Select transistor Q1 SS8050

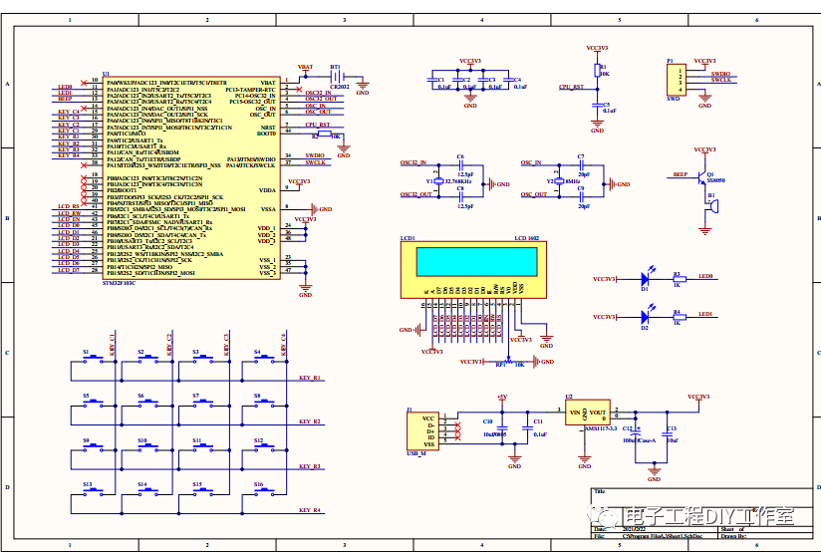point(701,178)
